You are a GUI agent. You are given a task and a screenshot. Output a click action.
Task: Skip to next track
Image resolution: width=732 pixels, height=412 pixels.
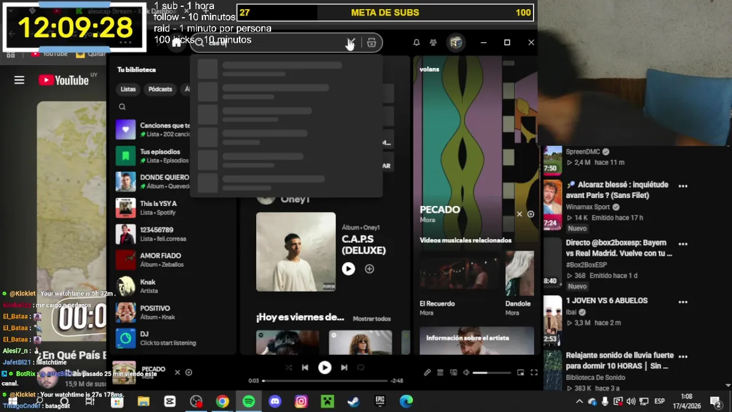point(344,367)
